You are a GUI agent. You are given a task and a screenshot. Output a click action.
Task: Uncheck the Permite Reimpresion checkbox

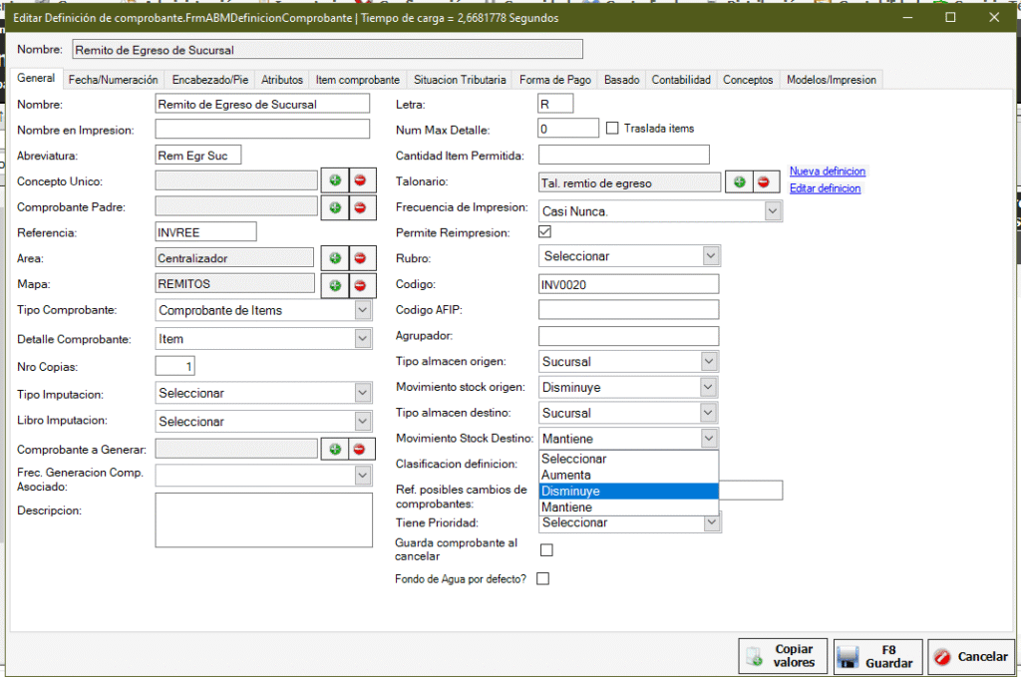click(x=544, y=232)
